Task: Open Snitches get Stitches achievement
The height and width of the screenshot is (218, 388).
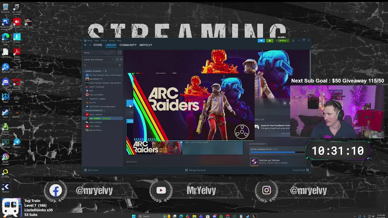Action: (x=269, y=162)
